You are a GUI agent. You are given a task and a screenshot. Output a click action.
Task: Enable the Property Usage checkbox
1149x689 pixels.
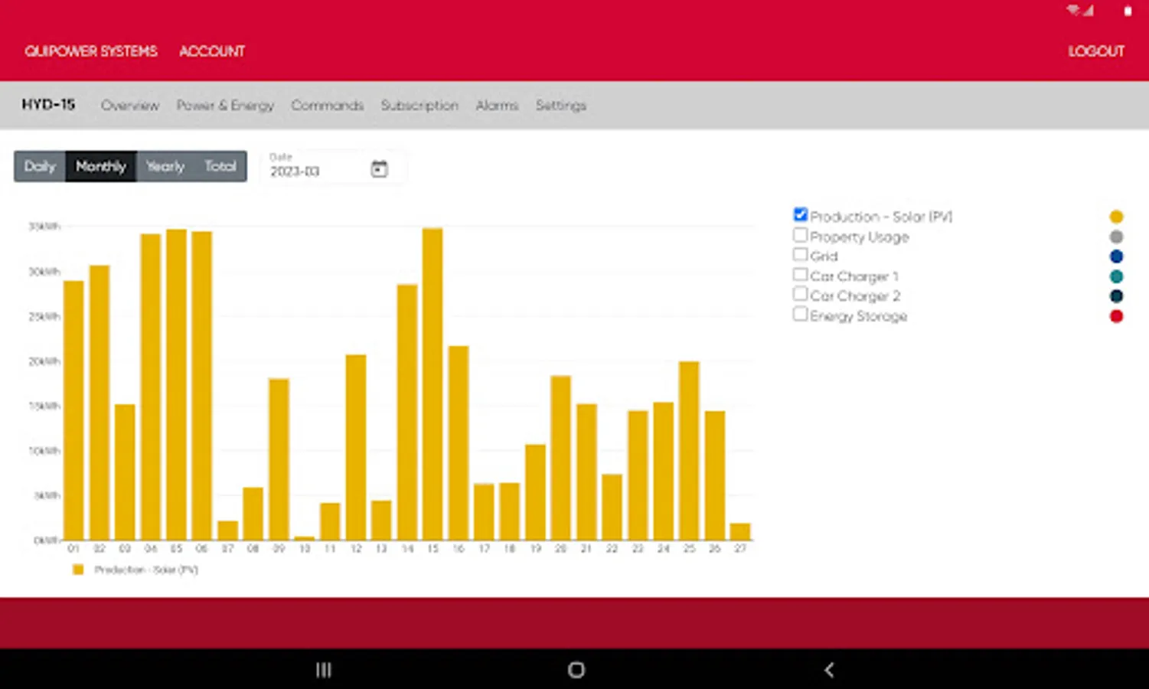click(x=801, y=234)
